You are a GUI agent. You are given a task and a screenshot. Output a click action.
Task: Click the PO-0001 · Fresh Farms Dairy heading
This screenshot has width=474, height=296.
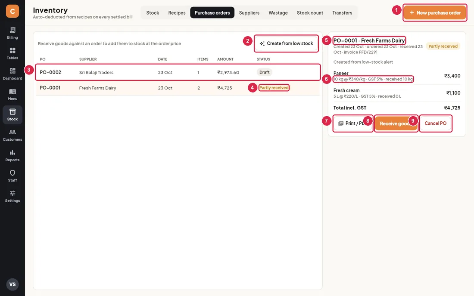click(369, 40)
